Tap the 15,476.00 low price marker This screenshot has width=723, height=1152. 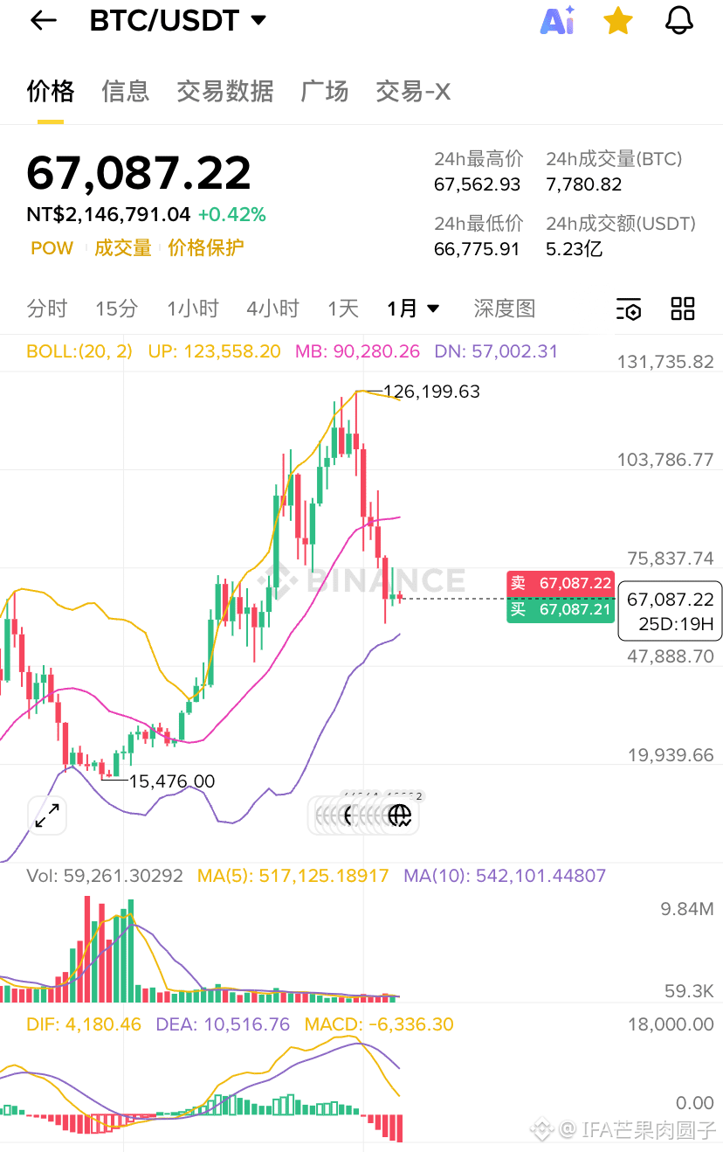(x=172, y=781)
